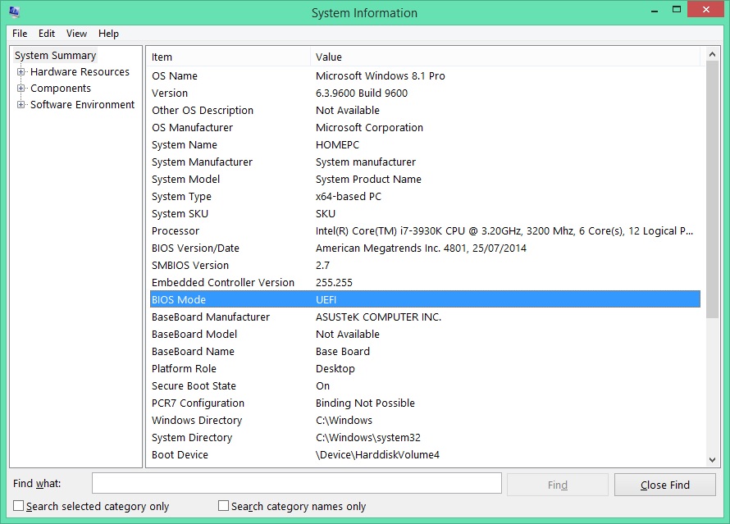The image size is (730, 524).
Task: Select the OS Name row
Action: (x=425, y=76)
